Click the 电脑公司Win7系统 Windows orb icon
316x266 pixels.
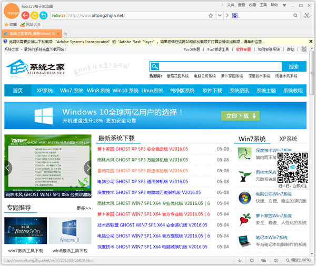245,198
